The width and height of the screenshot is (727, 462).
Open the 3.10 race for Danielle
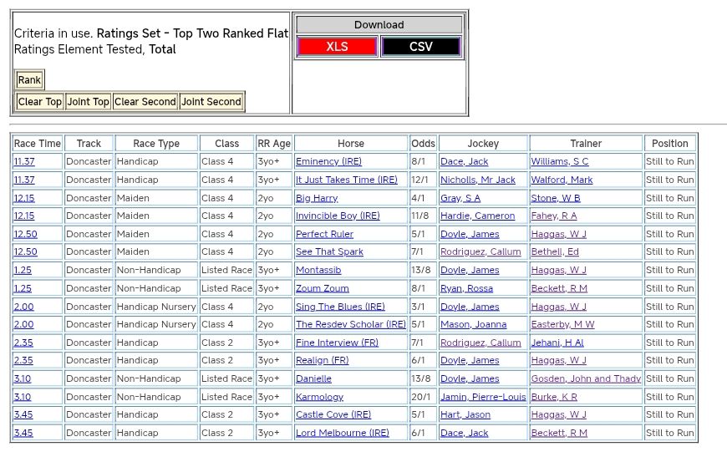coord(23,379)
